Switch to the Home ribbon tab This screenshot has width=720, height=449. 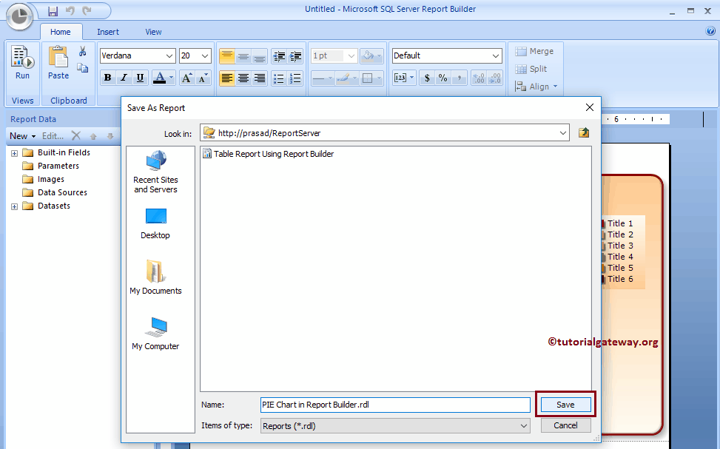coord(61,32)
